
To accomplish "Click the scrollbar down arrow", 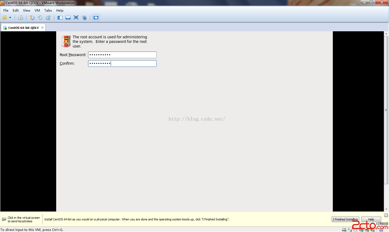I will coord(386,209).
